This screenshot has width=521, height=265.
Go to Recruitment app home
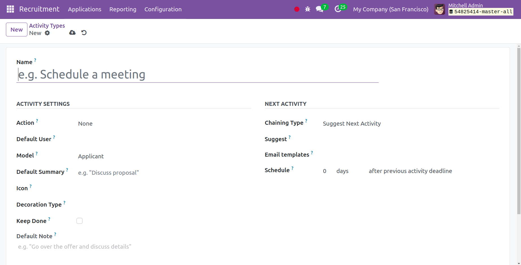tap(39, 9)
